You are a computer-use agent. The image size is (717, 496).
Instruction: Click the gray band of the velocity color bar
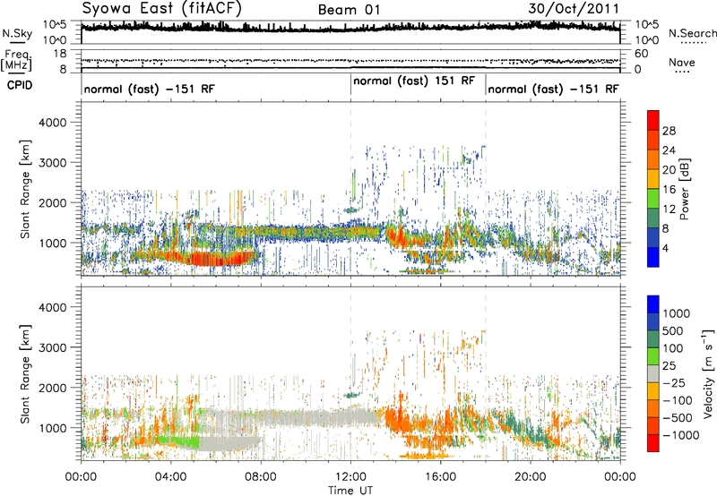pos(653,373)
